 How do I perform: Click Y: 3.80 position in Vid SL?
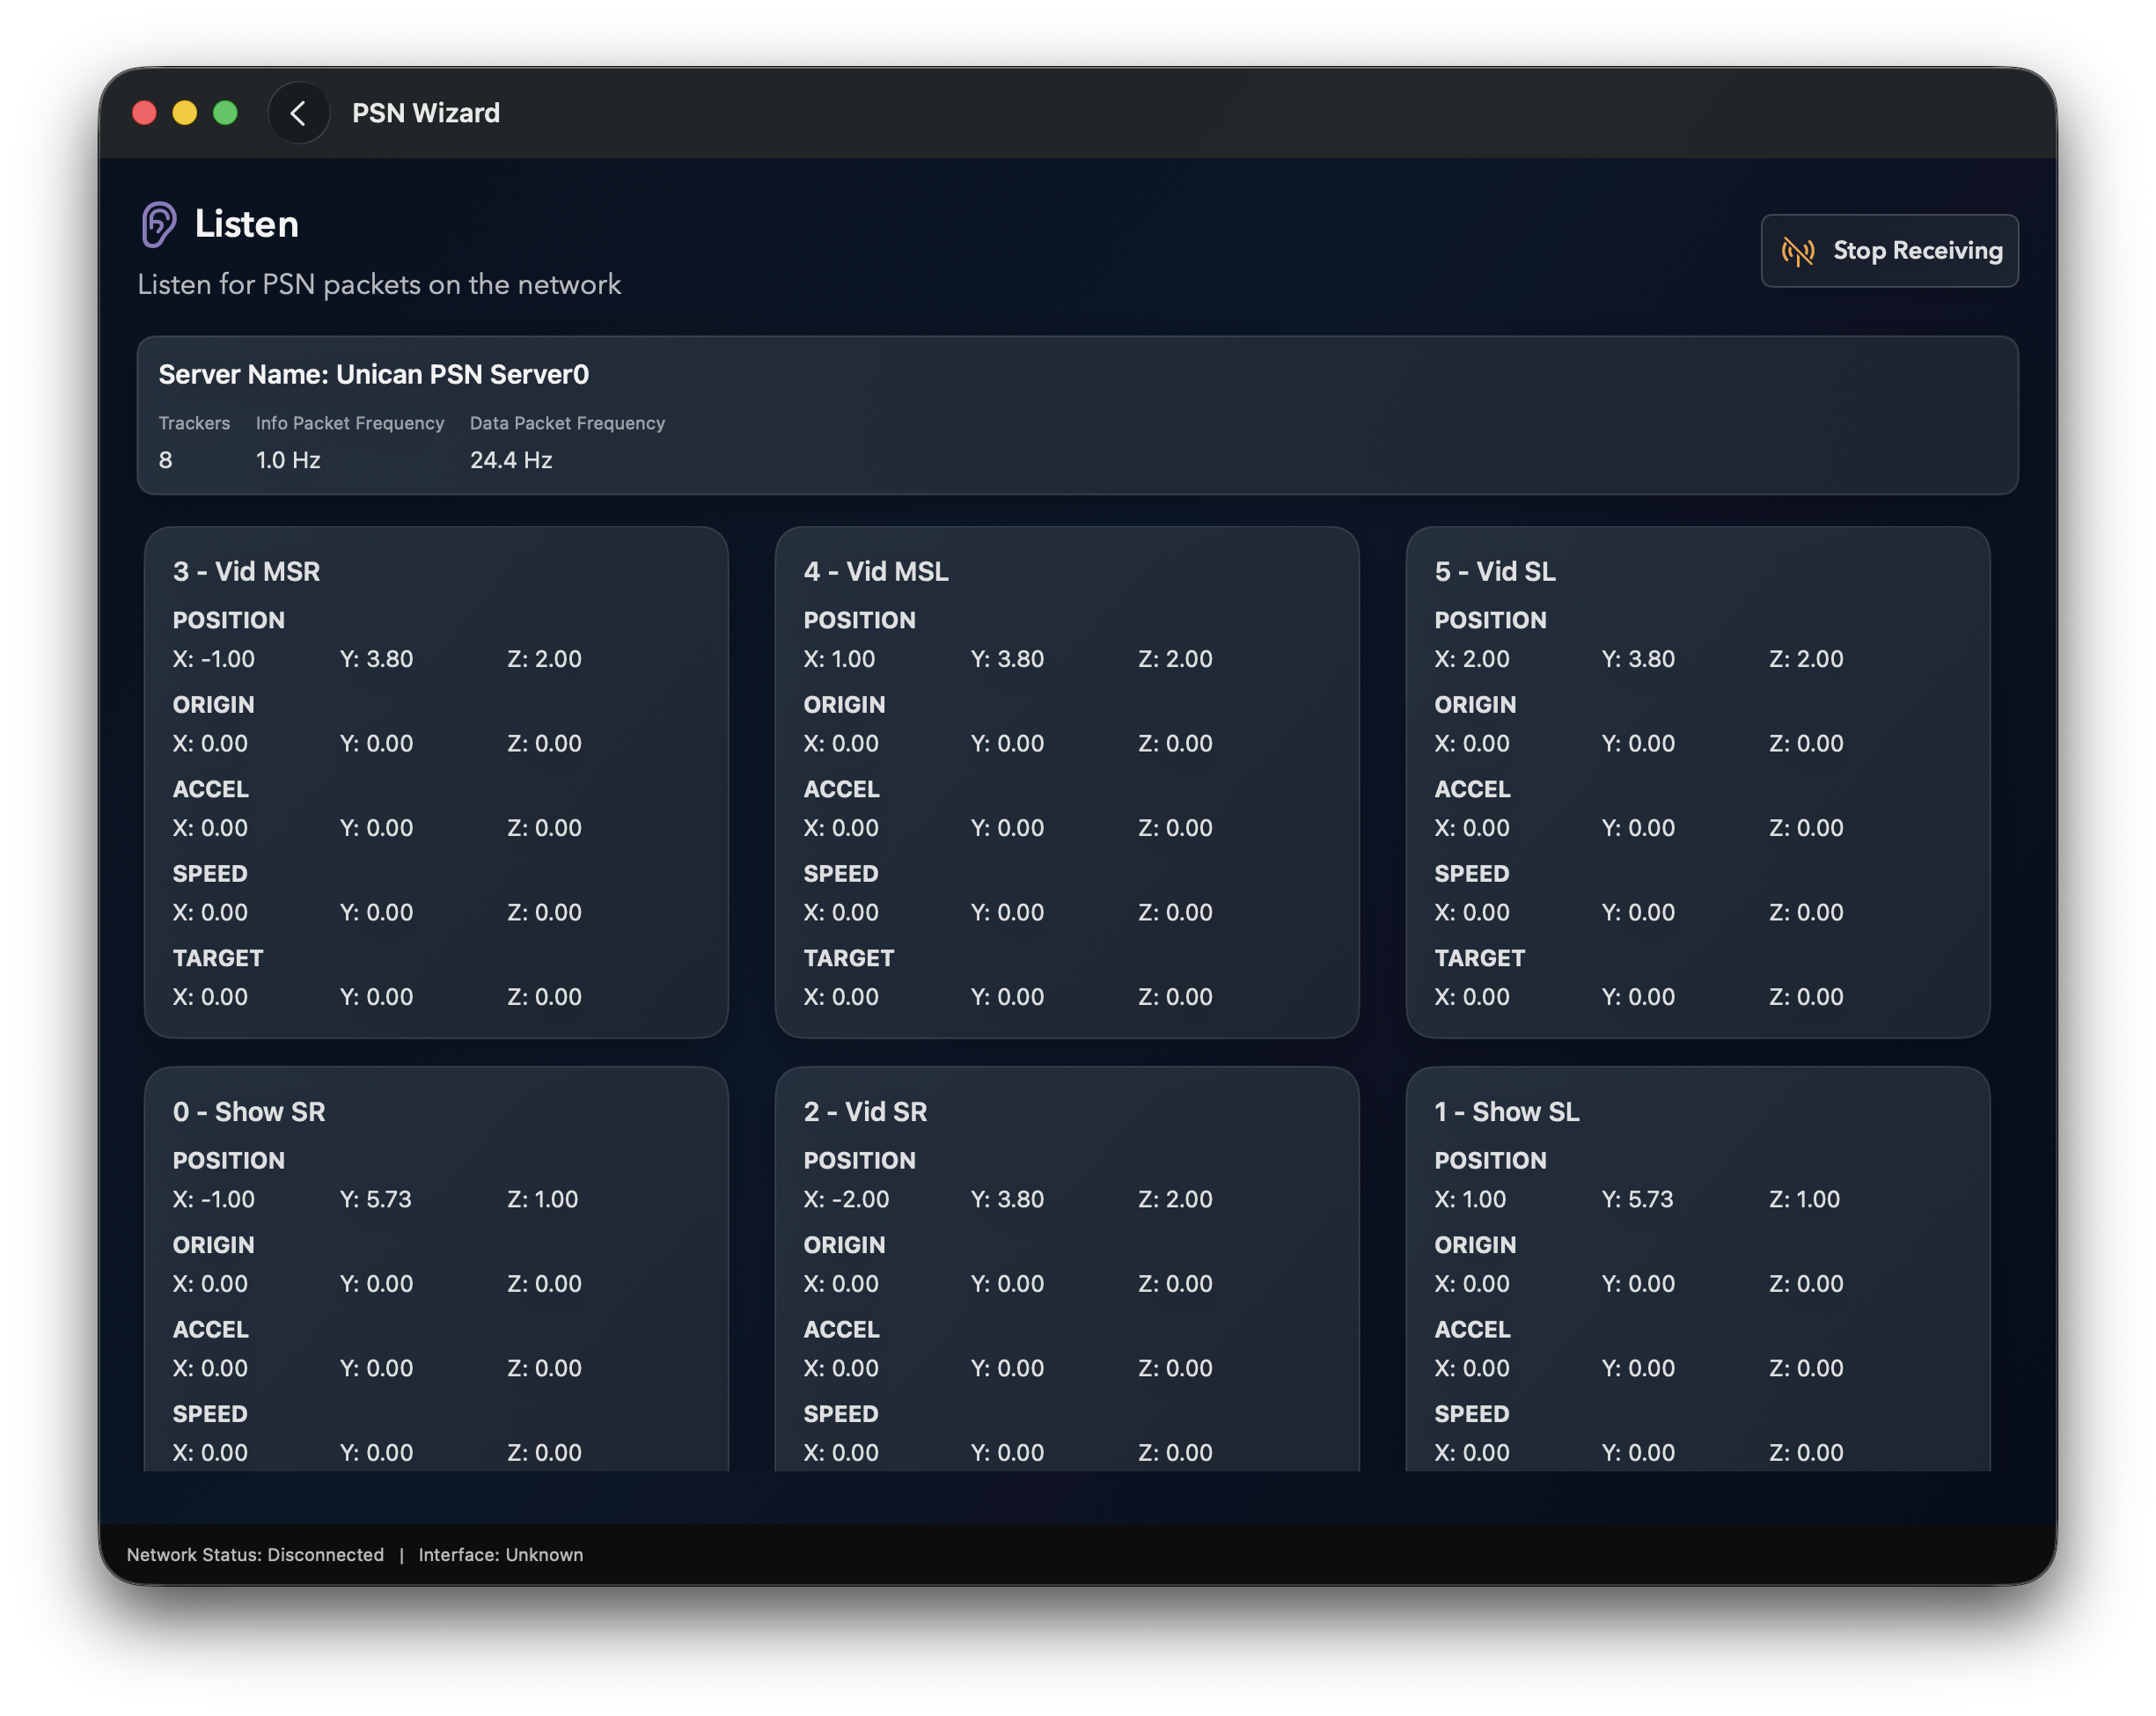[1638, 659]
